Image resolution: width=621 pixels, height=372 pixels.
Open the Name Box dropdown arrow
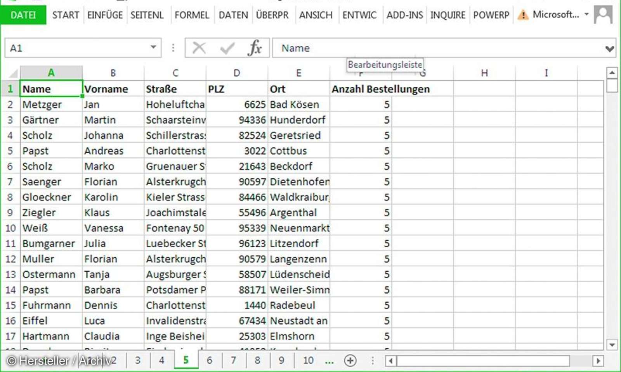(153, 48)
